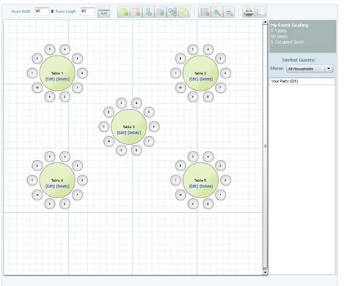The width and height of the screenshot is (347, 286).
Task: Select Your Party (0/1) in guest list
Action: click(302, 81)
